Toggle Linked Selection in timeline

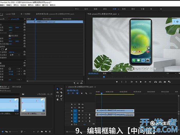coord(77,93)
